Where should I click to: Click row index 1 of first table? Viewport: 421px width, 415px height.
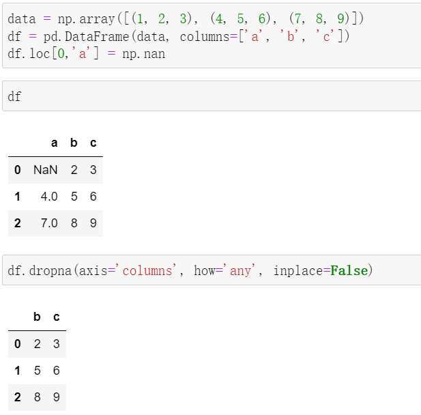pos(17,197)
